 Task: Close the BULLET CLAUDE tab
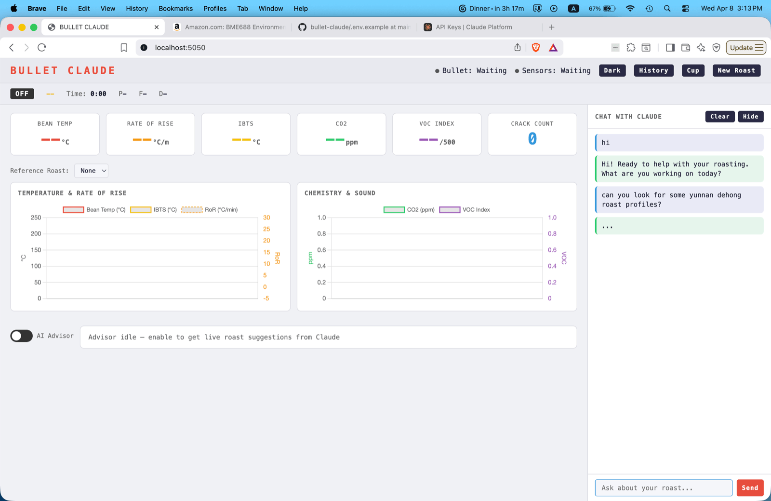pyautogui.click(x=157, y=27)
